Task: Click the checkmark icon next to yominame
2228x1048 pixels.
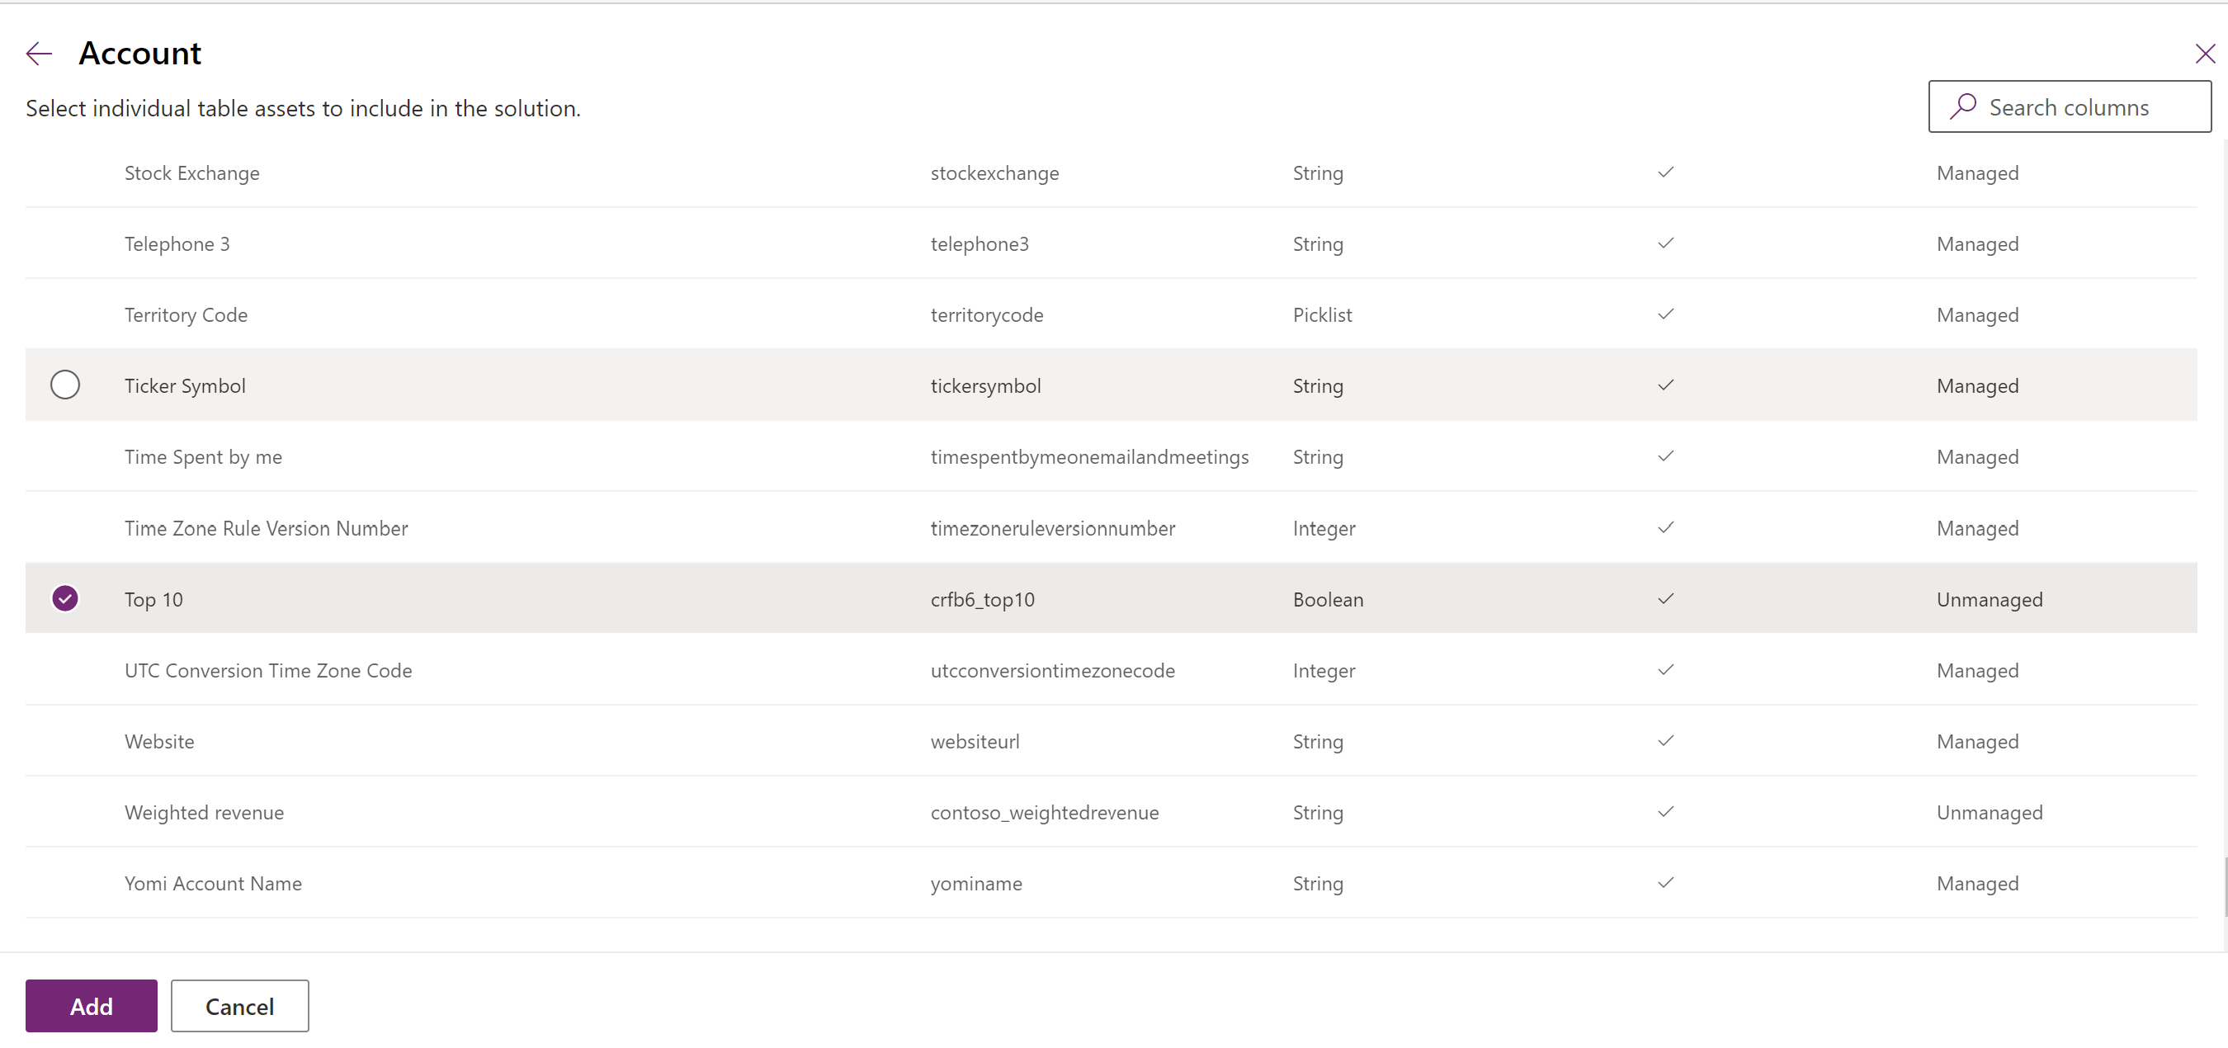Action: tap(1665, 882)
